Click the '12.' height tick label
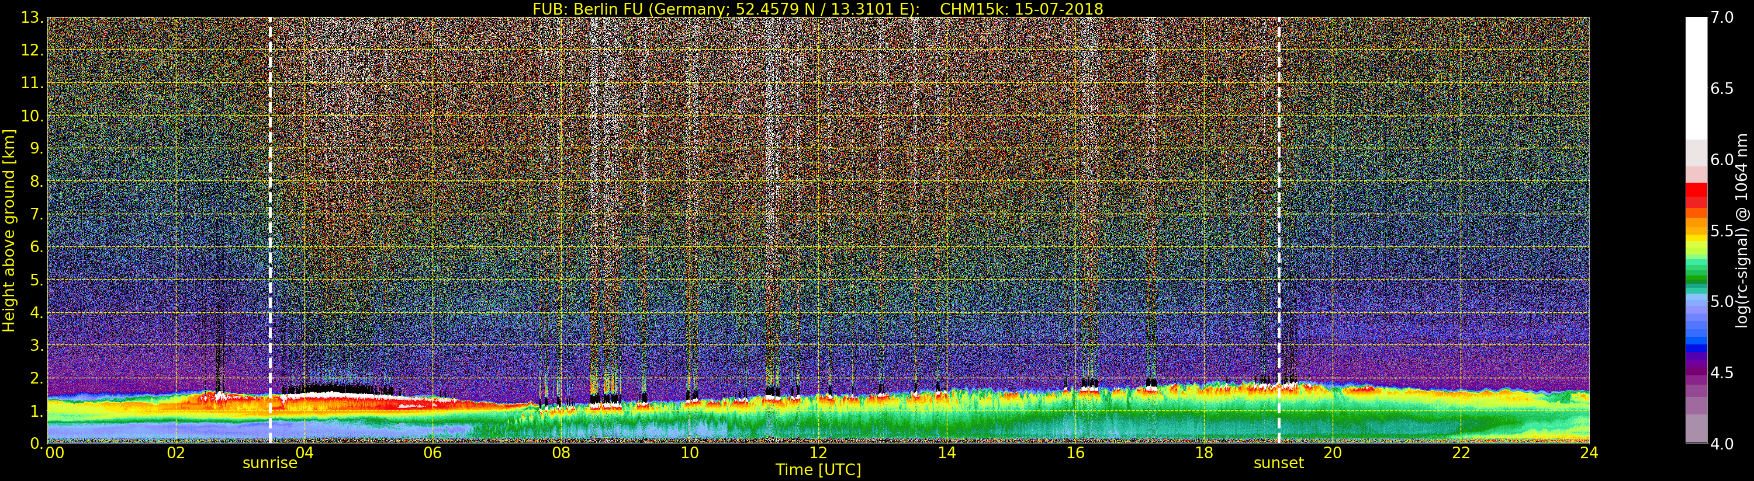The height and width of the screenshot is (481, 1754). pyautogui.click(x=32, y=50)
